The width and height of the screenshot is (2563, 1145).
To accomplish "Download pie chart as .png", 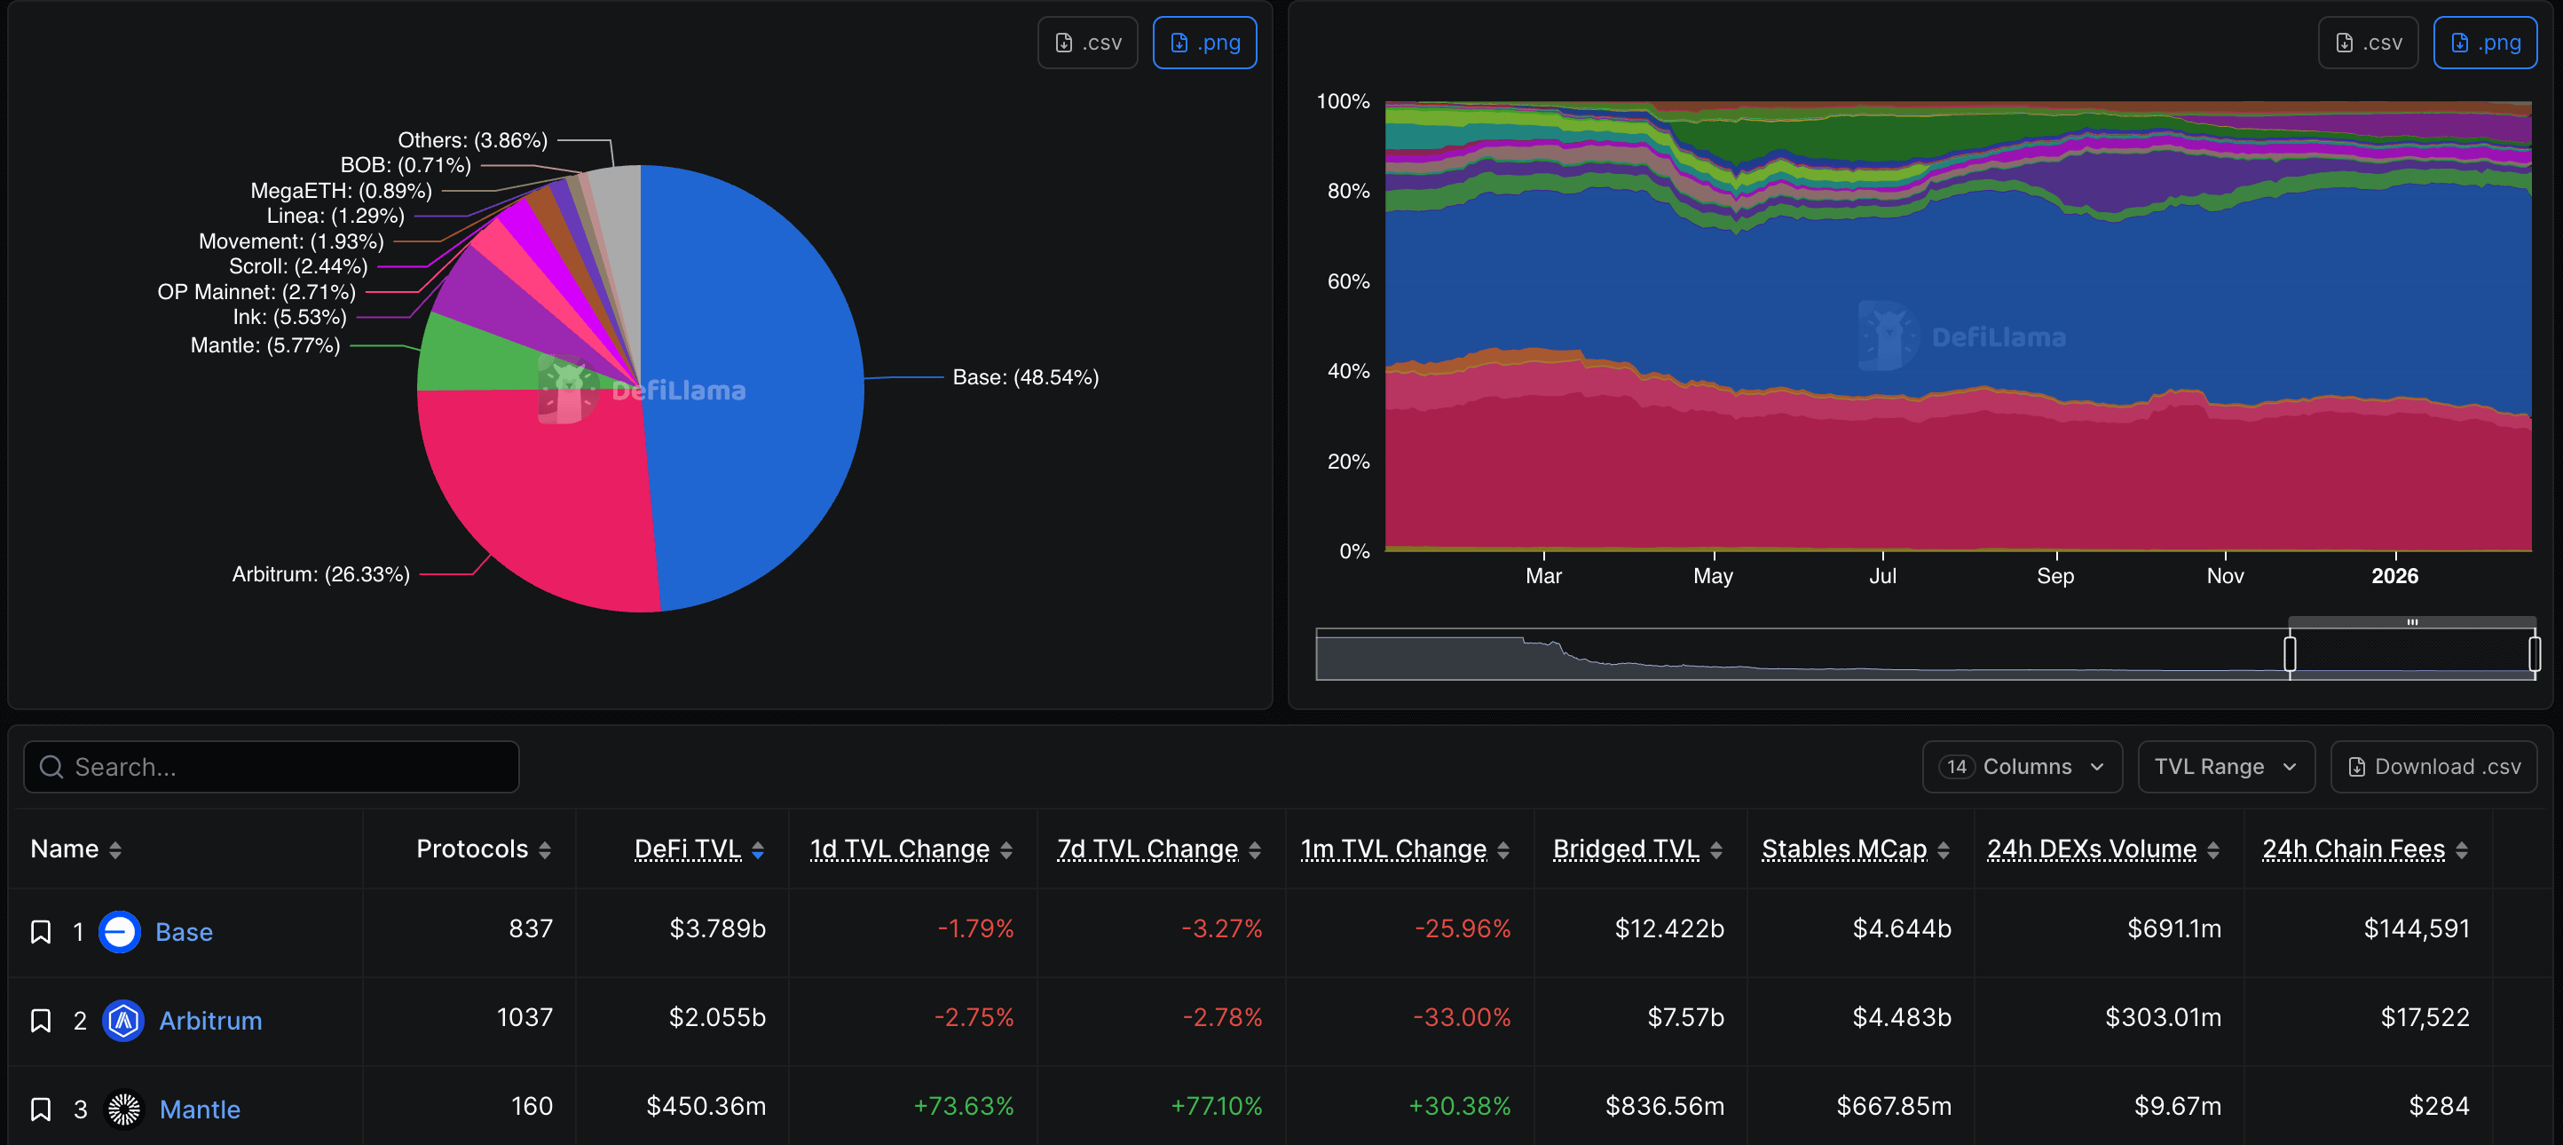I will (x=1204, y=43).
